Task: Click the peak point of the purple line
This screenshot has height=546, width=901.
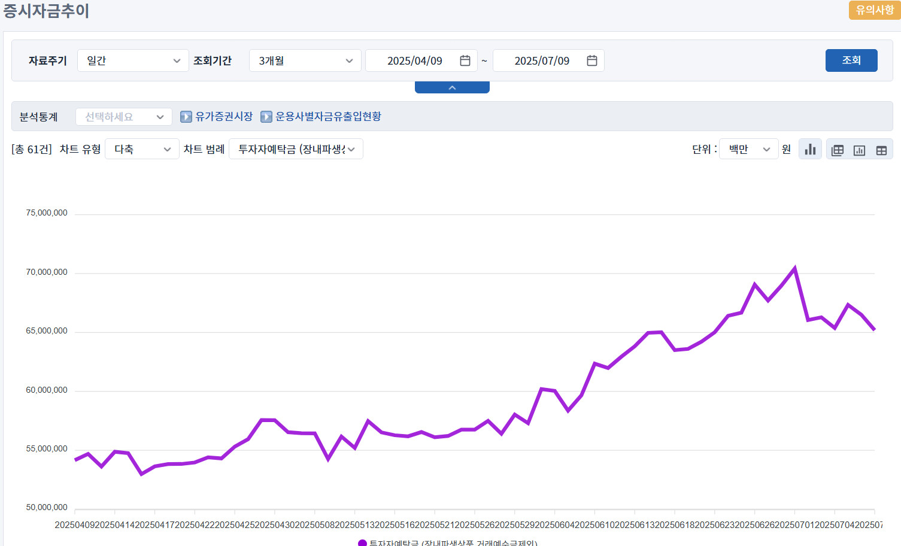Action: point(795,268)
